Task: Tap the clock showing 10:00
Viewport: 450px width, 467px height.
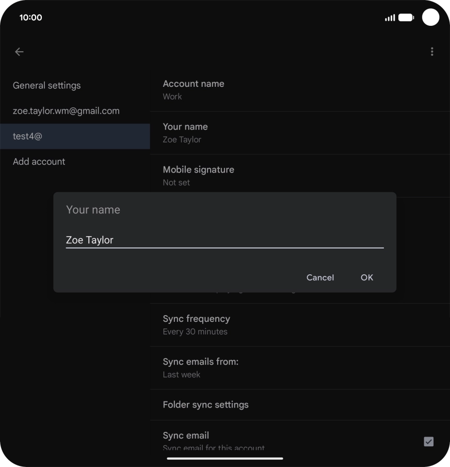Action: tap(30, 18)
